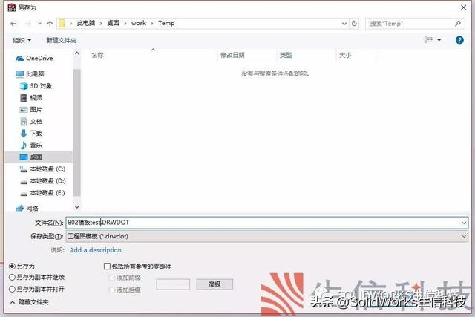This screenshot has height=317, width=475.
Task: Open 图片 folder in sidebar
Action: [31, 109]
